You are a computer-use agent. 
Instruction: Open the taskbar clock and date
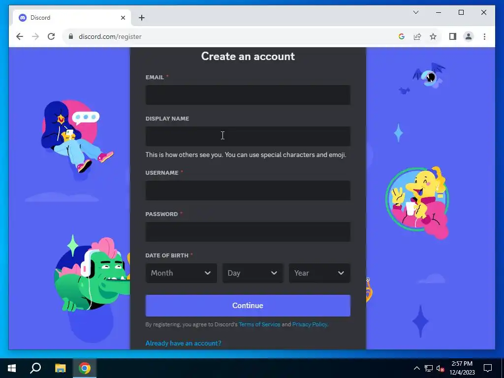point(462,368)
